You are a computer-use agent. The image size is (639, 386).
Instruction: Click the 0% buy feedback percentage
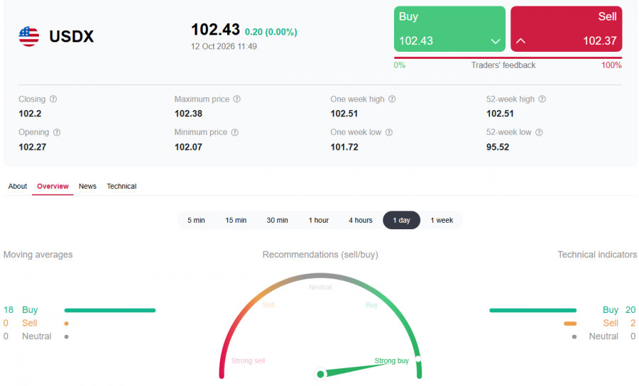click(x=400, y=65)
